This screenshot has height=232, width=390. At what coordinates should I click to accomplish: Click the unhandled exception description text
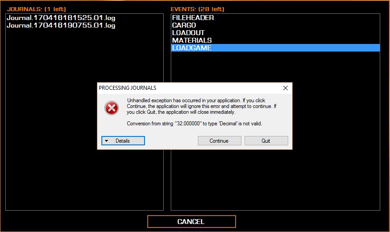(201, 106)
